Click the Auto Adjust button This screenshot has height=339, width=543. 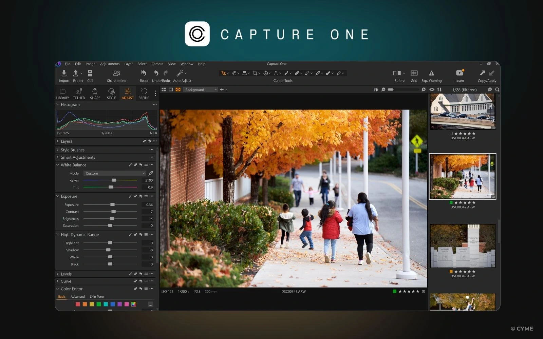point(182,75)
